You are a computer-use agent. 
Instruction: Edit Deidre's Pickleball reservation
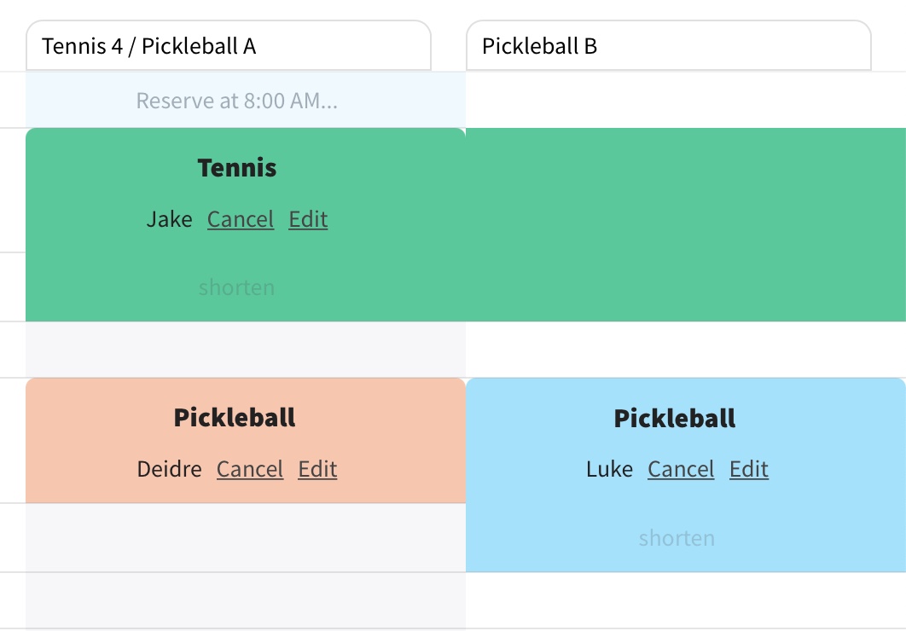[317, 469]
